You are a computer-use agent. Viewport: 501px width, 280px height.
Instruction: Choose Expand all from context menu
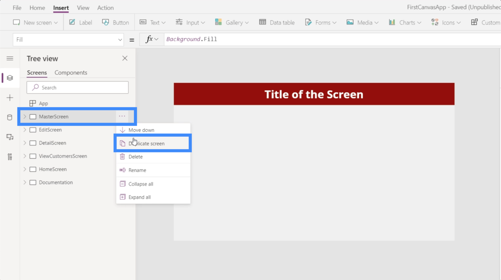click(x=153, y=197)
